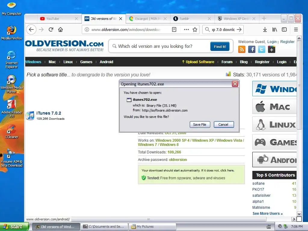Switch to My Pictures taskbar window
This screenshot has width=308, height=231.
pyautogui.click(x=152, y=227)
